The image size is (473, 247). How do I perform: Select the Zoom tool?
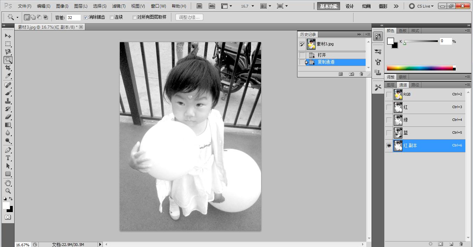[8, 191]
